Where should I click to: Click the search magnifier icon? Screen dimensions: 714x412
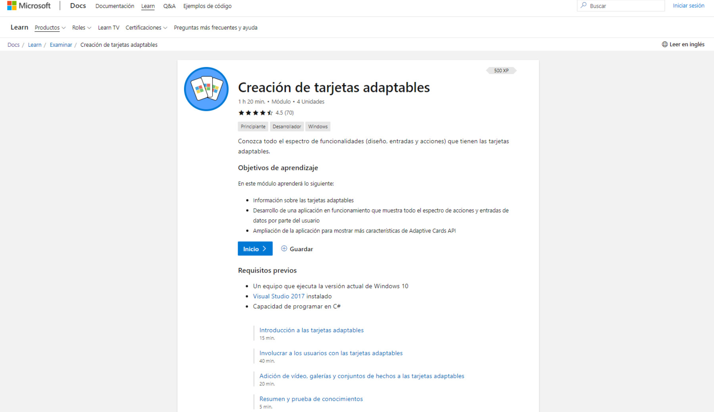(583, 6)
